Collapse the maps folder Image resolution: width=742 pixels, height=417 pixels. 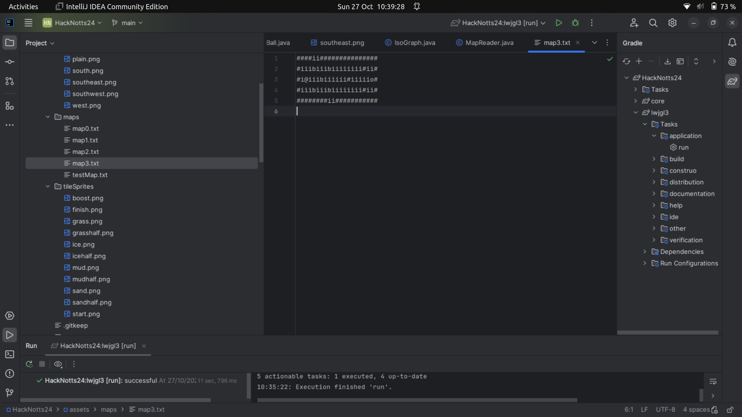pos(48,117)
